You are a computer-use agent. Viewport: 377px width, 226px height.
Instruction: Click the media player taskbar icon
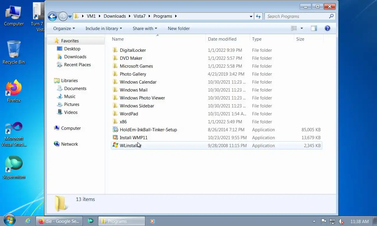152,221
